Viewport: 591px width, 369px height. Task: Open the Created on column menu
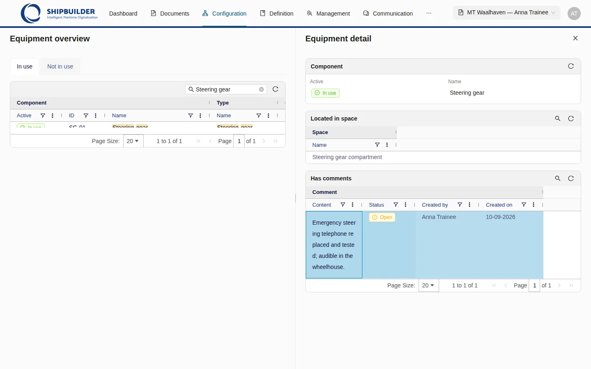534,205
